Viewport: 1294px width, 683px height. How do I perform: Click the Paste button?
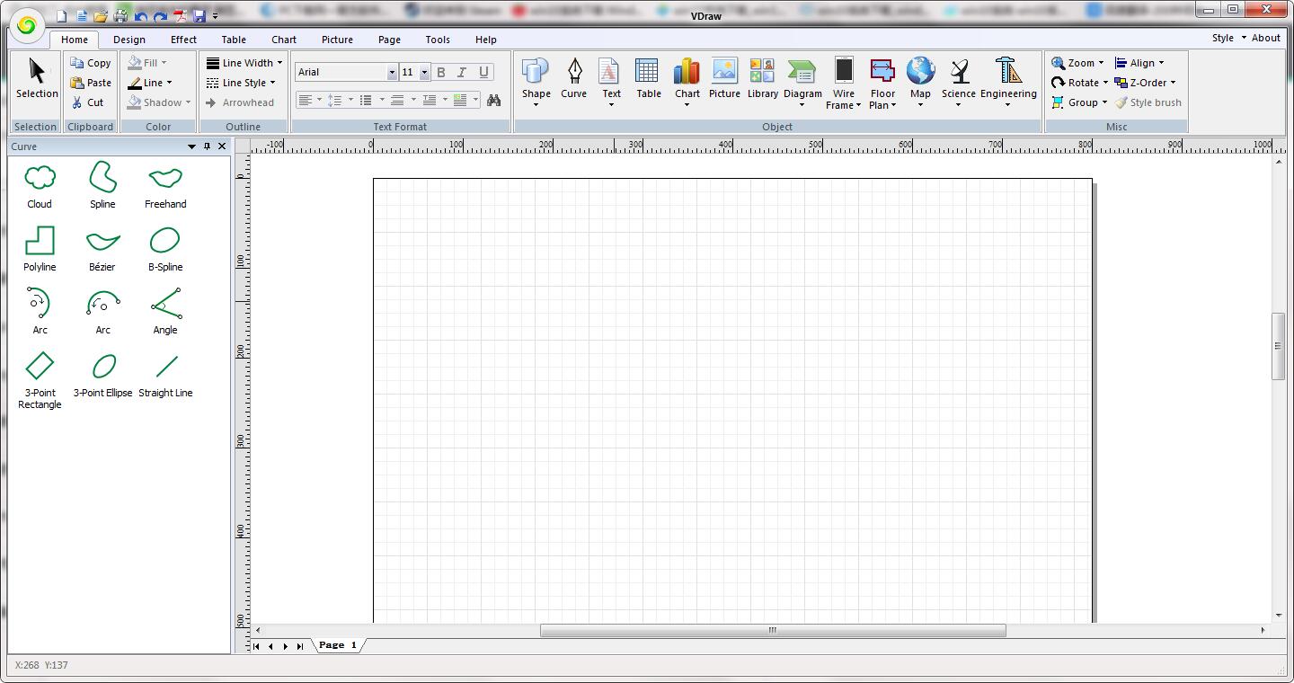coord(91,83)
